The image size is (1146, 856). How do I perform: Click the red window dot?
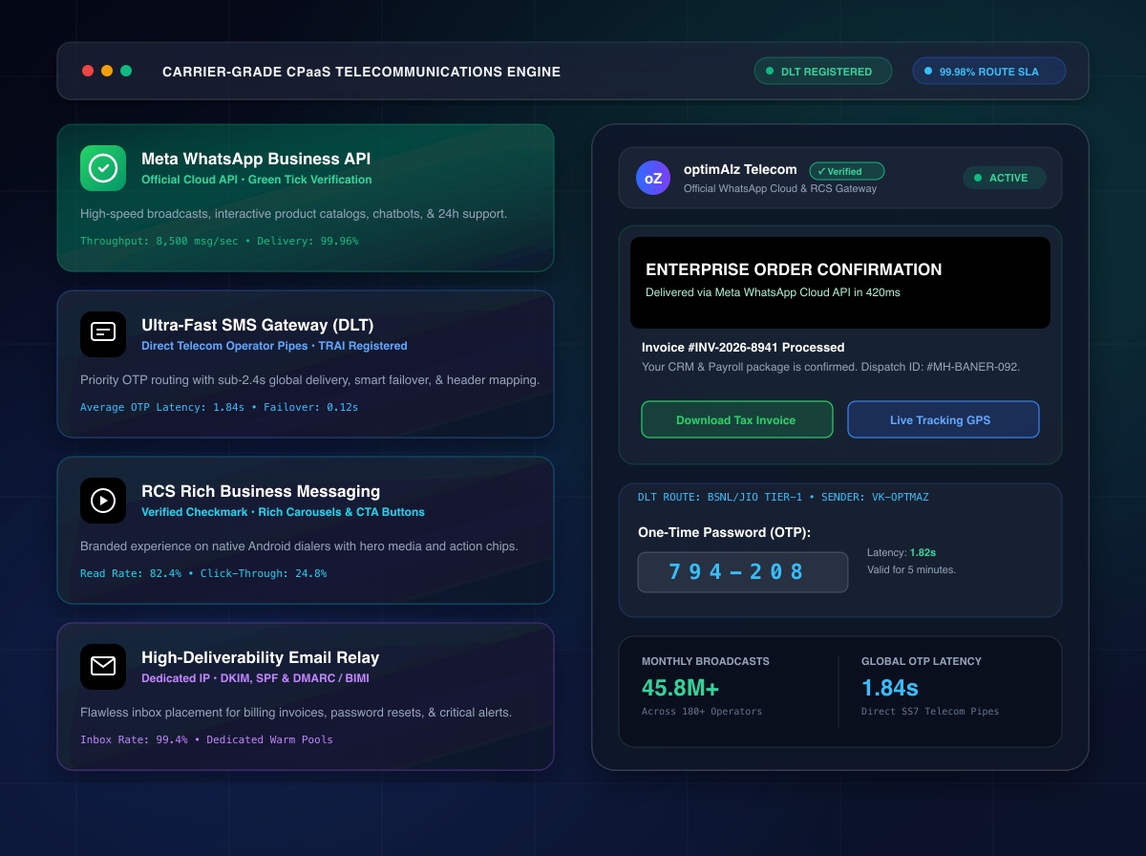[88, 71]
